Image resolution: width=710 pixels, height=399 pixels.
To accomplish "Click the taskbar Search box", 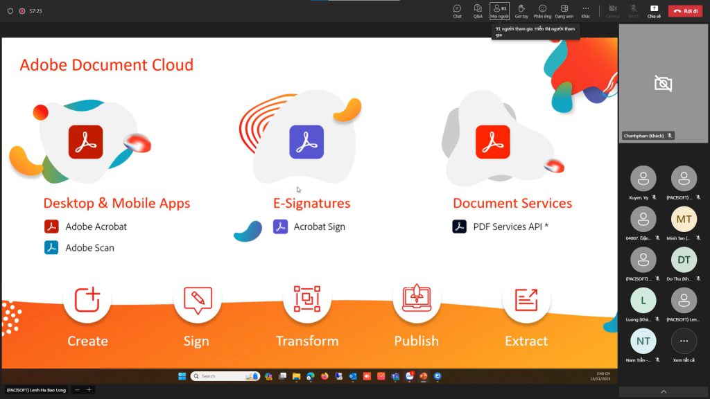I will pos(225,376).
